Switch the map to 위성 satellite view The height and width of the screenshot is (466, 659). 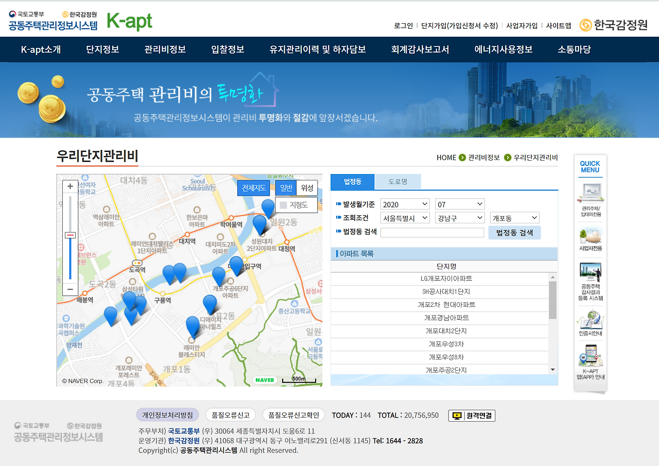[x=307, y=187]
